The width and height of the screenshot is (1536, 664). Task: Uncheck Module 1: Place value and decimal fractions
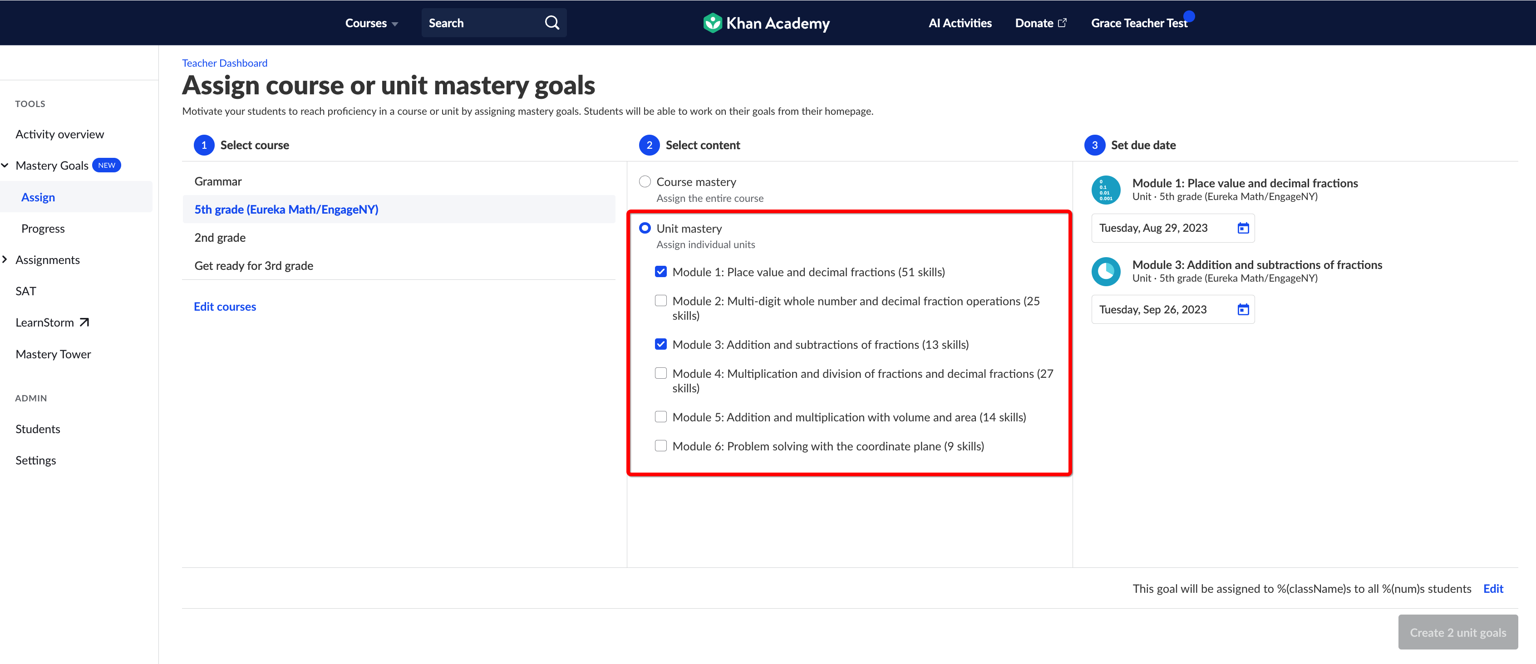tap(661, 272)
